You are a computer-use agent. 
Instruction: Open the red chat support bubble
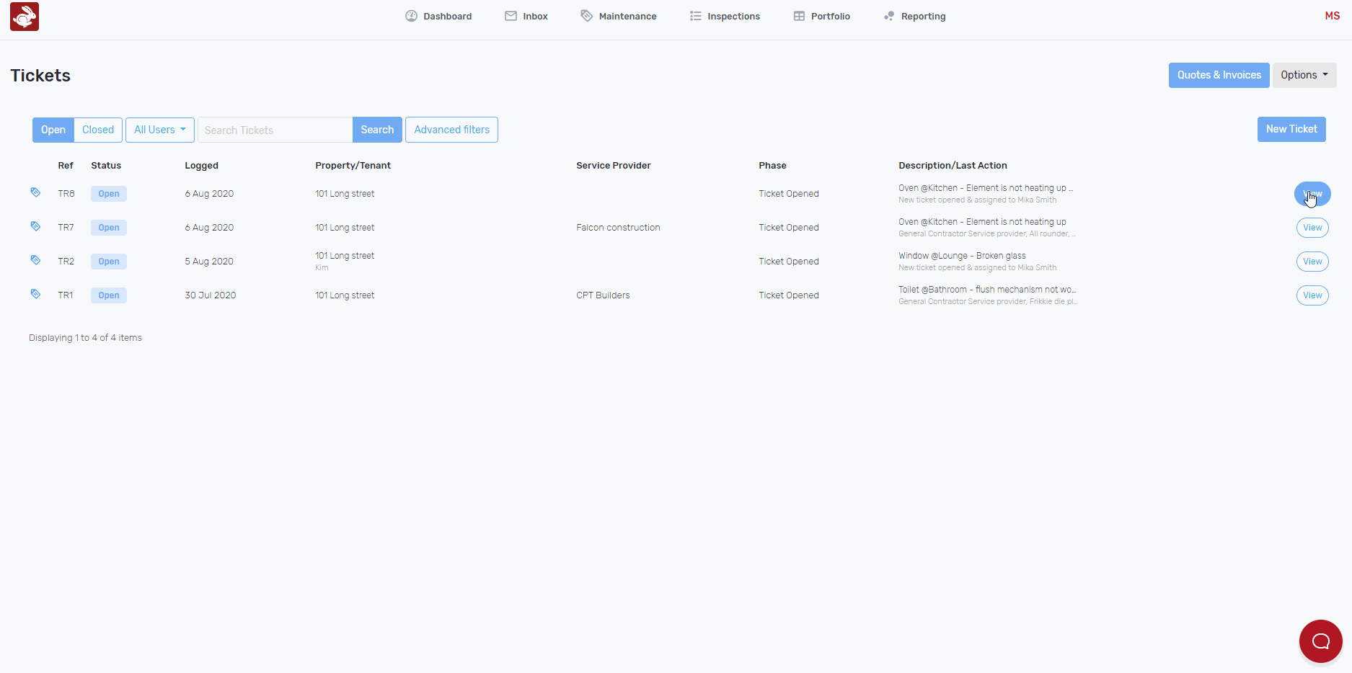click(x=1320, y=641)
